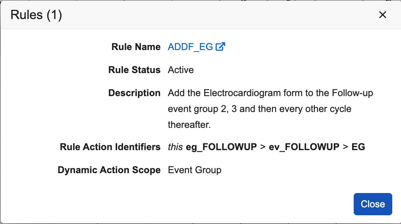The height and width of the screenshot is (224, 401).
Task: Click the Rules (1) dialog title
Action: click(x=36, y=15)
